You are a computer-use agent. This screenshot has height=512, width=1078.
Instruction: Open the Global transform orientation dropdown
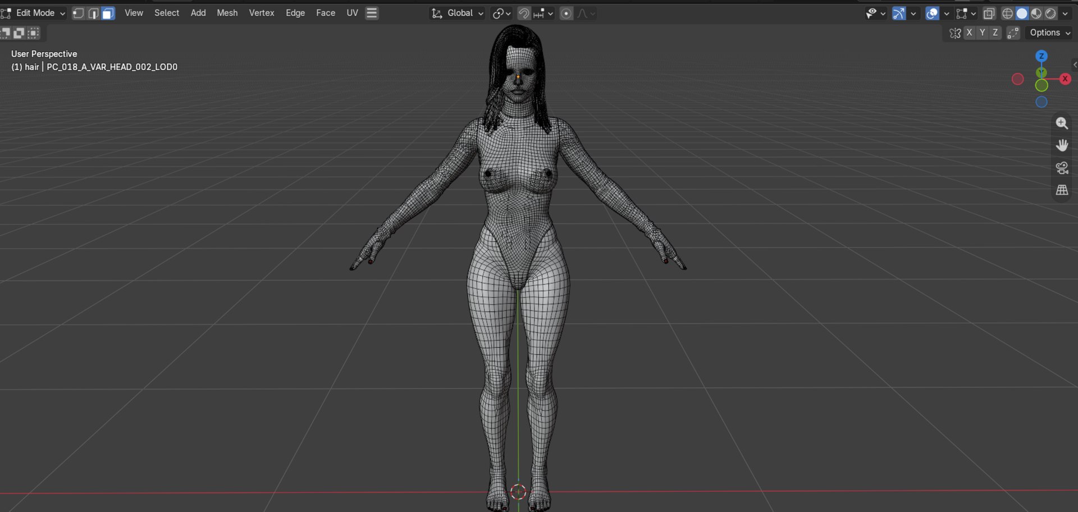(458, 13)
